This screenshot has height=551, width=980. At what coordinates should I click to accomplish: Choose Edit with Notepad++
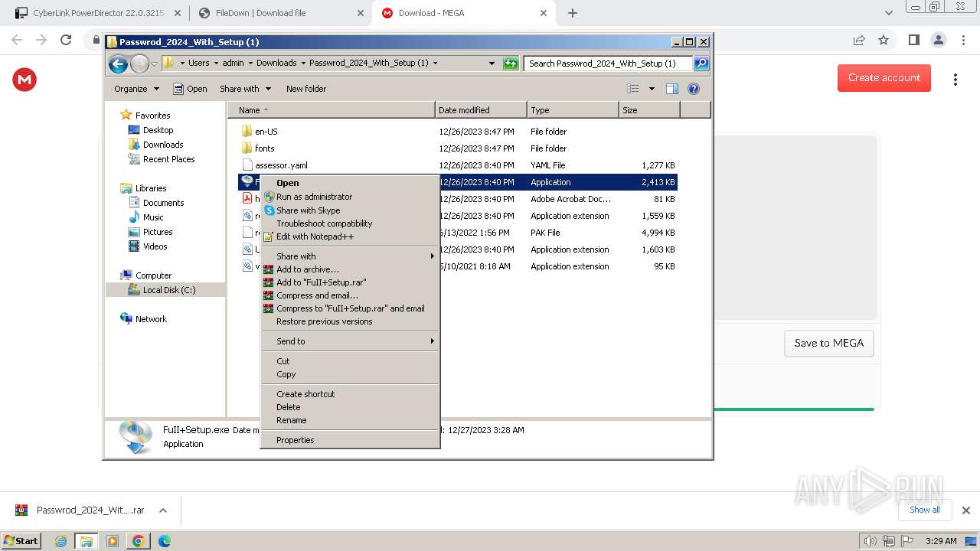(x=350, y=236)
